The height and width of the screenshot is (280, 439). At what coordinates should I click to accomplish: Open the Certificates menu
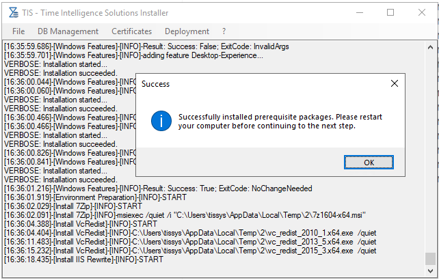coord(131,31)
